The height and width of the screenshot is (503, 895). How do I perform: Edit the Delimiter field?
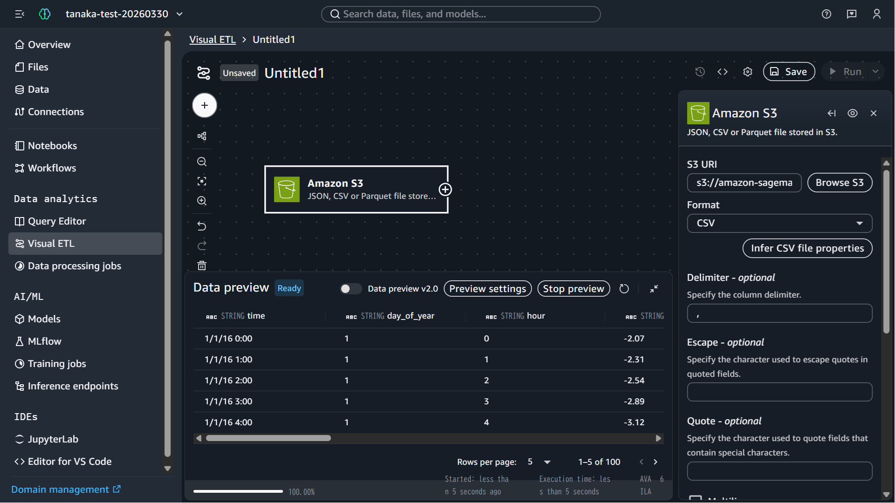click(779, 313)
